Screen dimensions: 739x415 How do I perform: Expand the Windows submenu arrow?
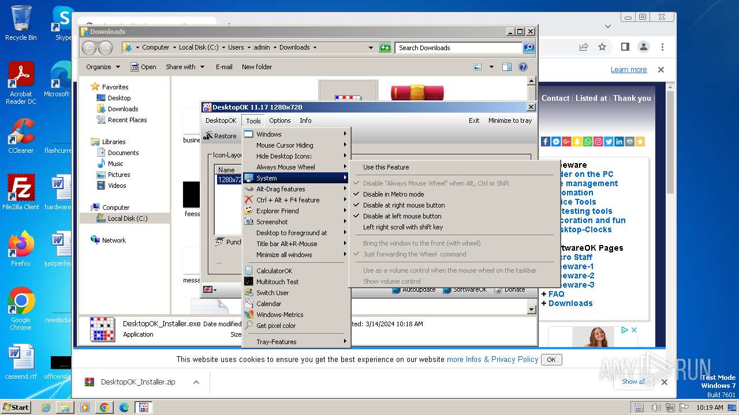(x=345, y=134)
